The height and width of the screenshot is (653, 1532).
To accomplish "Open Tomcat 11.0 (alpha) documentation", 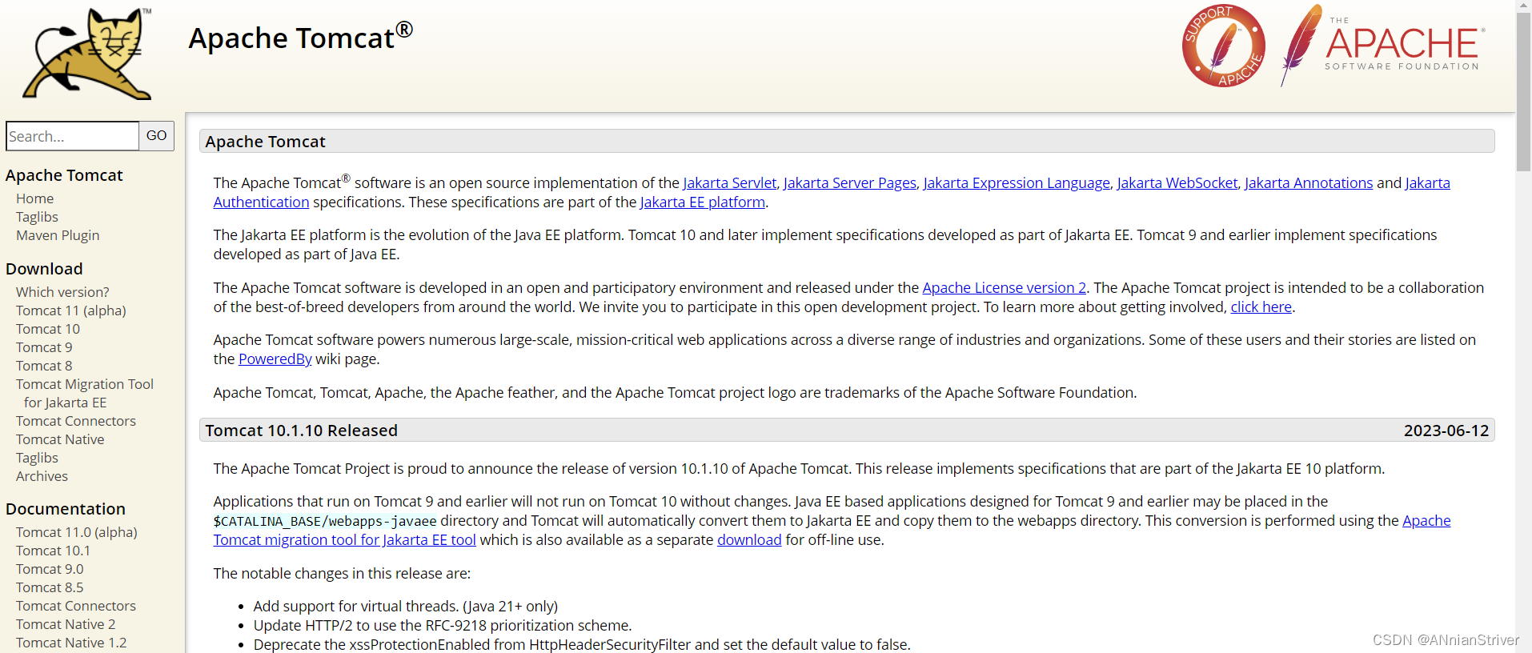I will pos(77,532).
